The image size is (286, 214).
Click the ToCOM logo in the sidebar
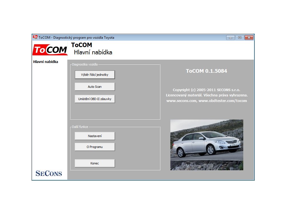pyautogui.click(x=50, y=50)
